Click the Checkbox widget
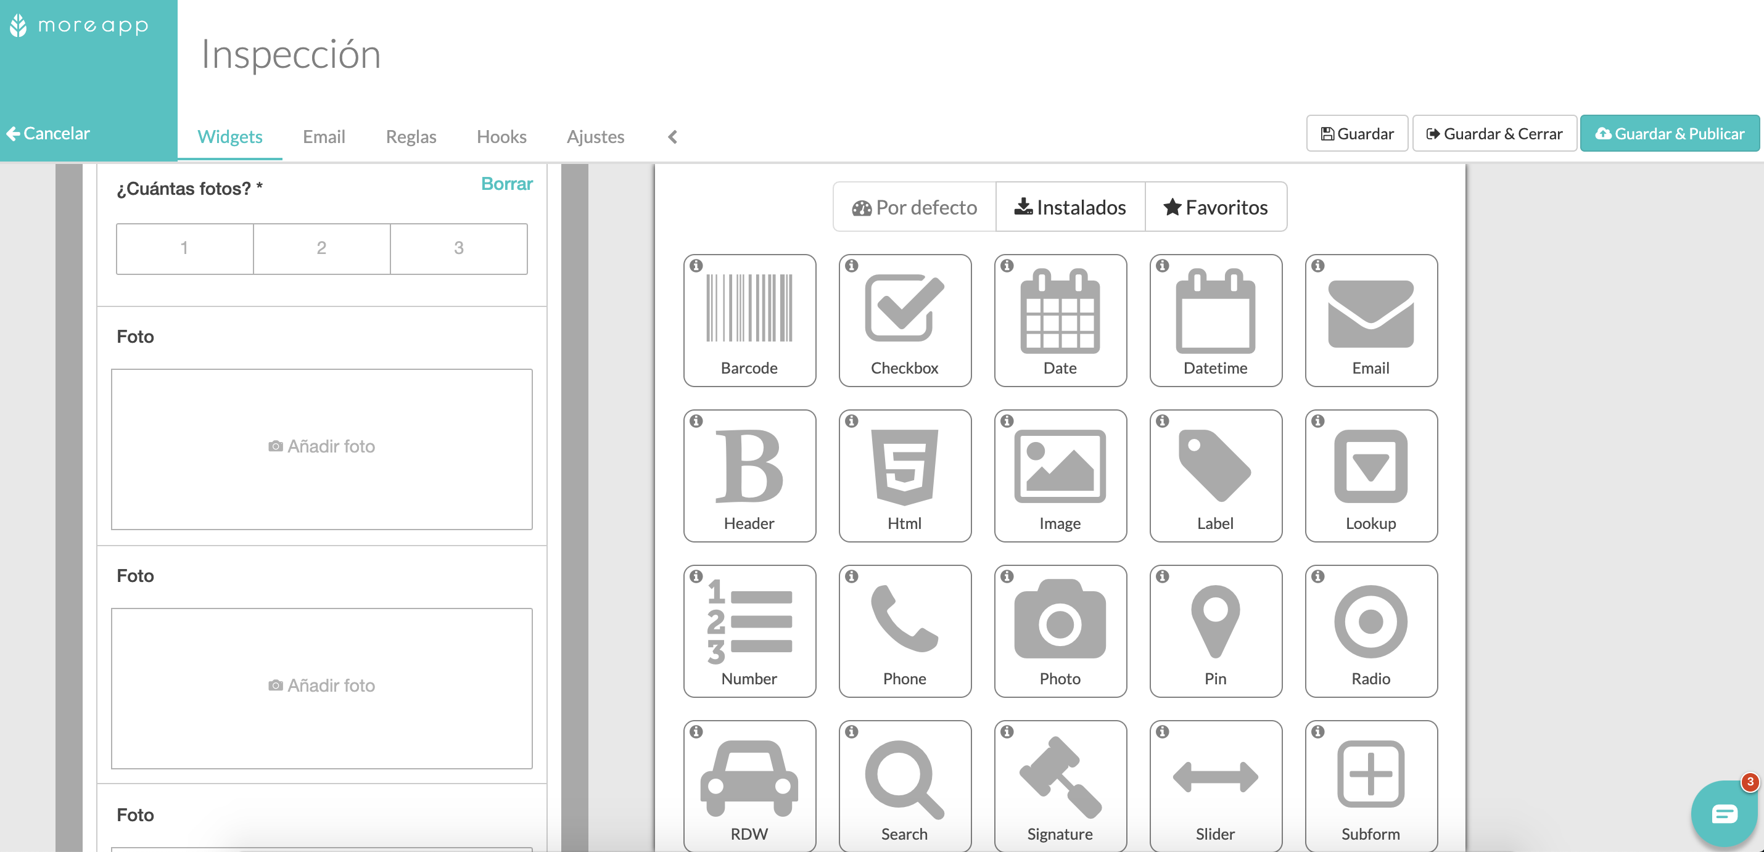This screenshot has width=1764, height=852. 904,318
